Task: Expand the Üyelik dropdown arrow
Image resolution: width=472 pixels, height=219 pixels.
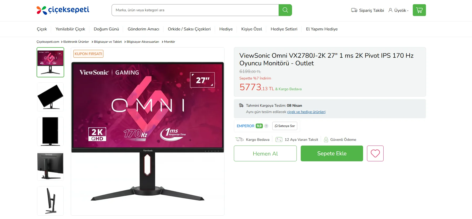Action: 408,11
